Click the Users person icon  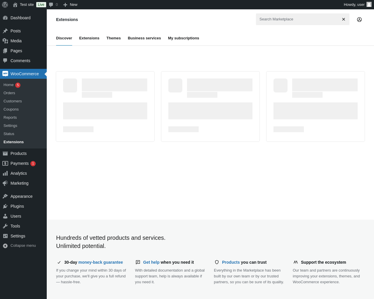5,216
